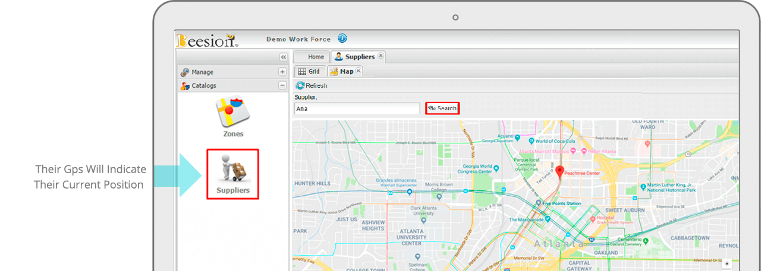Click the Refresh toolbar icon
This screenshot has width=761, height=271.
(300, 86)
